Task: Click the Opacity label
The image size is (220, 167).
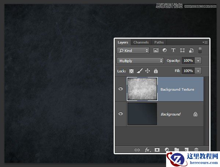Action: click(173, 61)
